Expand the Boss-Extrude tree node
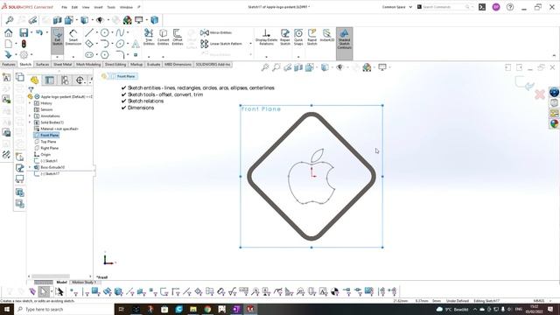 [30, 167]
